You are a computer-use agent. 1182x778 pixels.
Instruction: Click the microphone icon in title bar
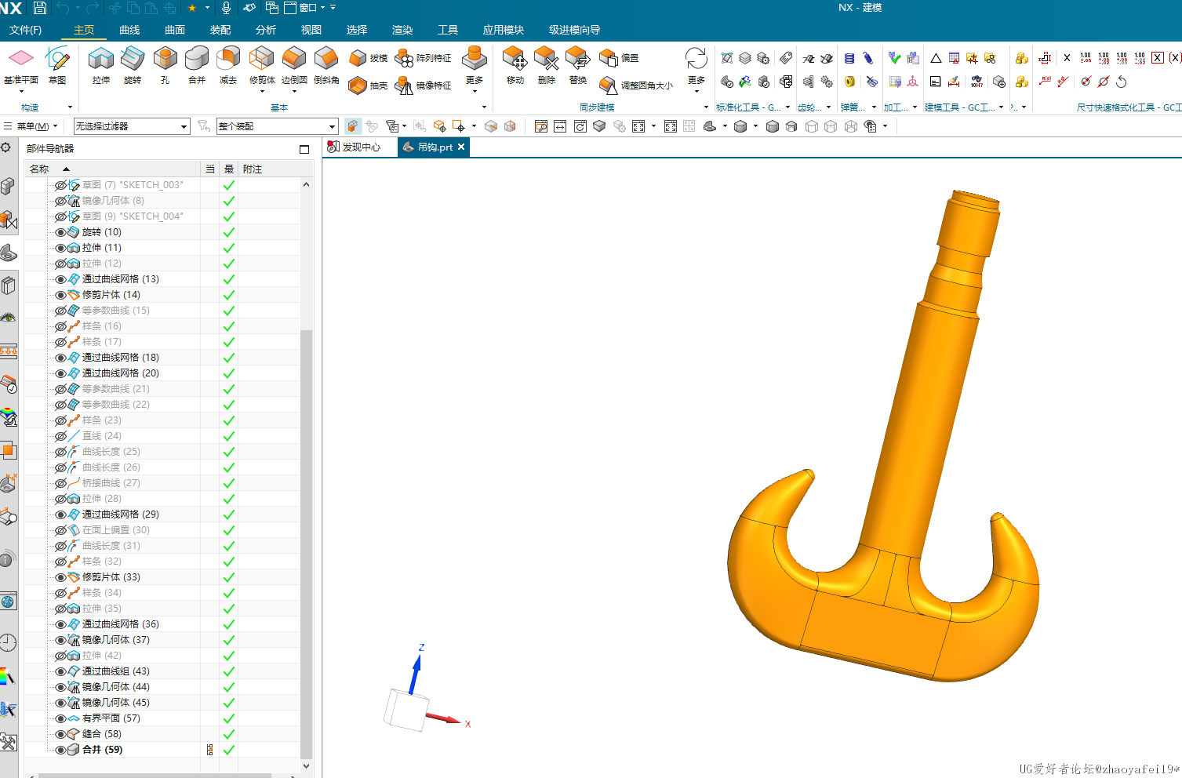point(226,8)
